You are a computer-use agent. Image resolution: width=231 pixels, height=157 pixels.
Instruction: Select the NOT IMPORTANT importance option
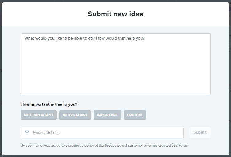click(x=39, y=115)
